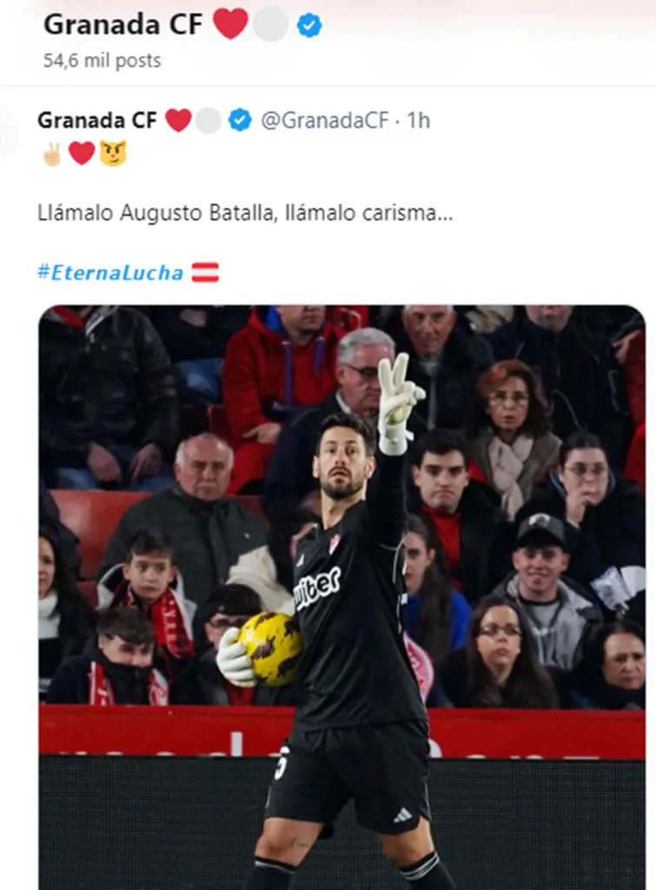Click the yellow ball in the tweet photo

tap(270, 648)
